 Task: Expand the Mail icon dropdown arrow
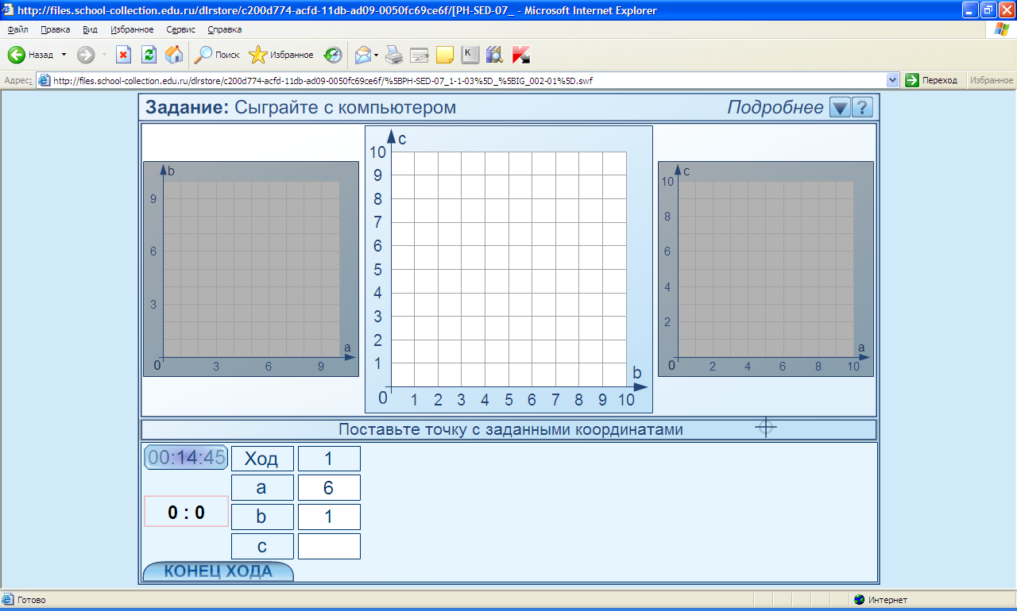(x=377, y=55)
